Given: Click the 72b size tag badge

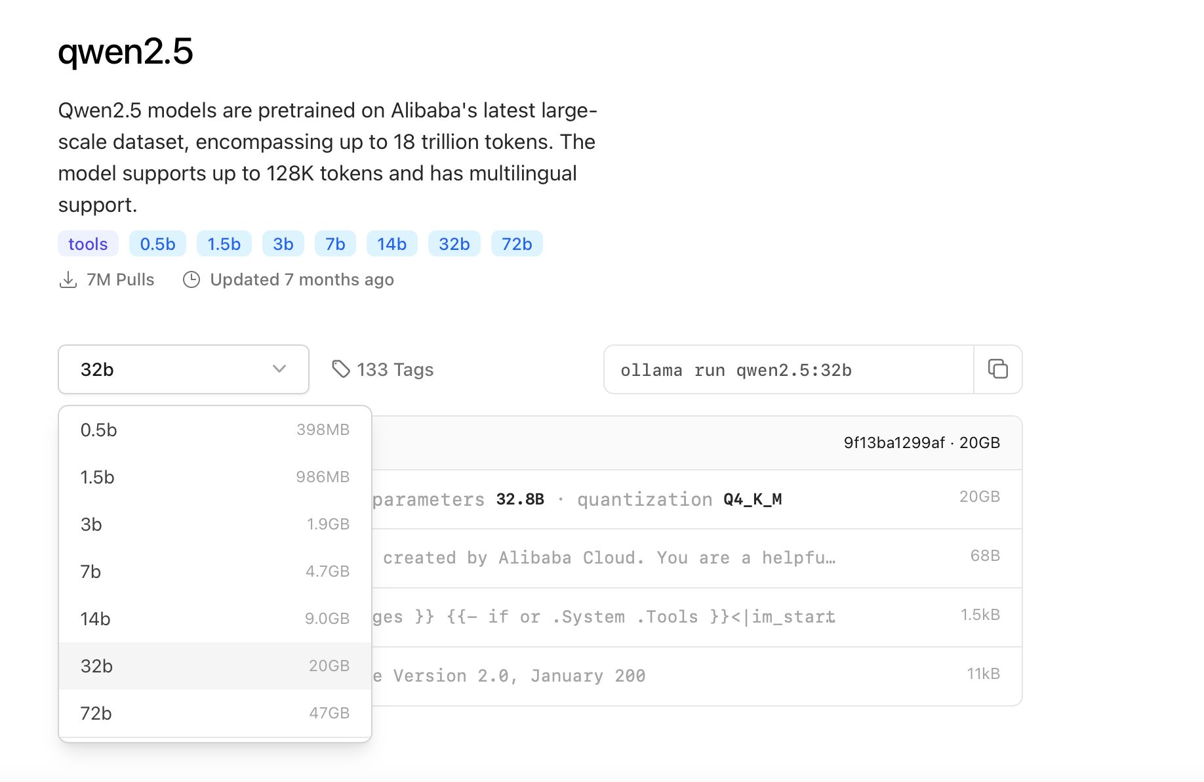Looking at the screenshot, I should click(x=517, y=244).
